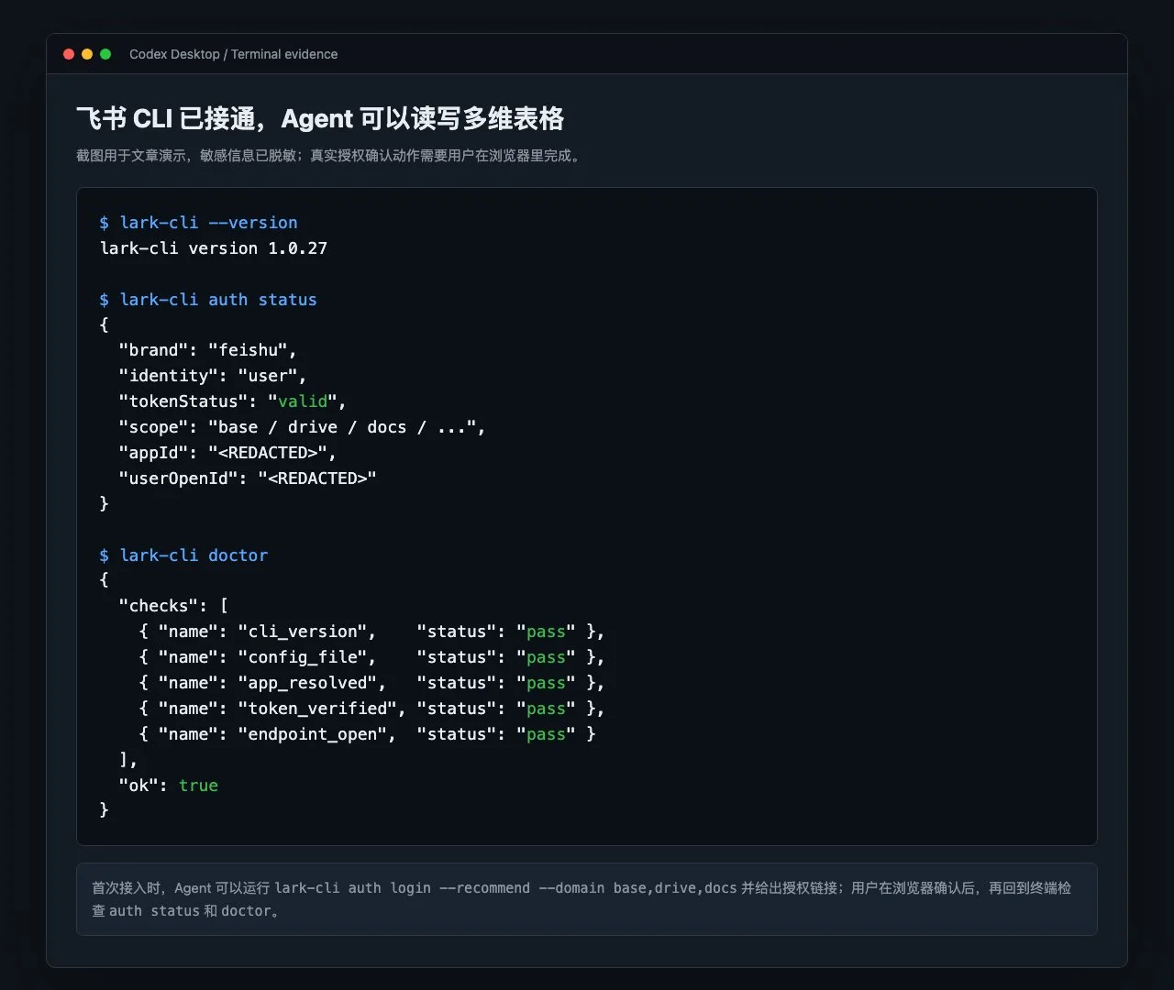This screenshot has width=1174, height=990.
Task: Click the scope line 'base / drive / docs / ...'
Action: point(302,427)
